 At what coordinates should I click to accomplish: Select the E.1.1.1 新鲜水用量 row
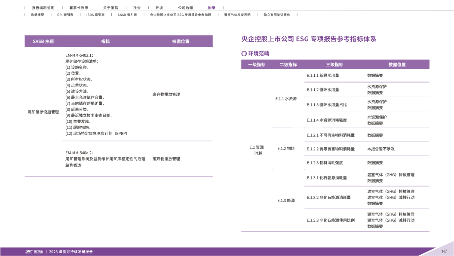[323, 75]
